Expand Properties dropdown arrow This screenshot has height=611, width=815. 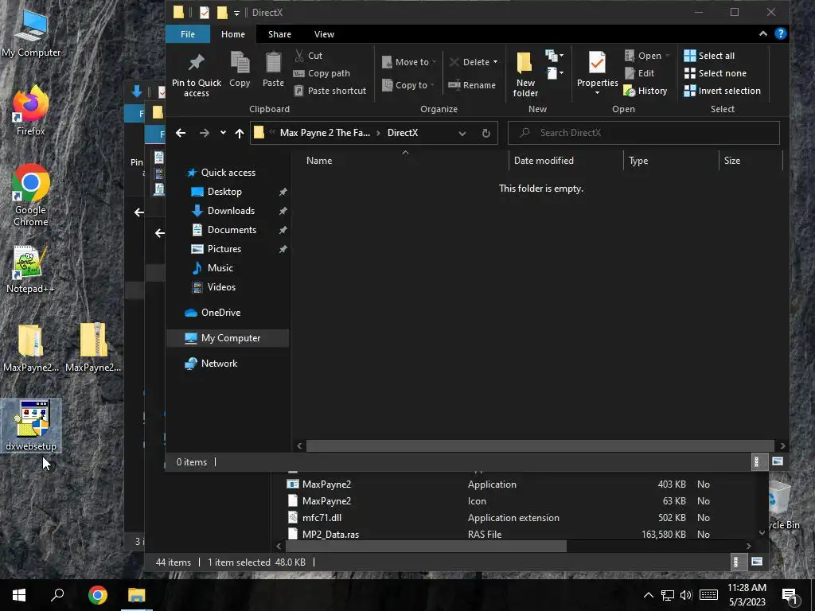click(x=597, y=93)
